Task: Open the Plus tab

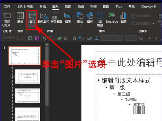Action: [119, 6]
